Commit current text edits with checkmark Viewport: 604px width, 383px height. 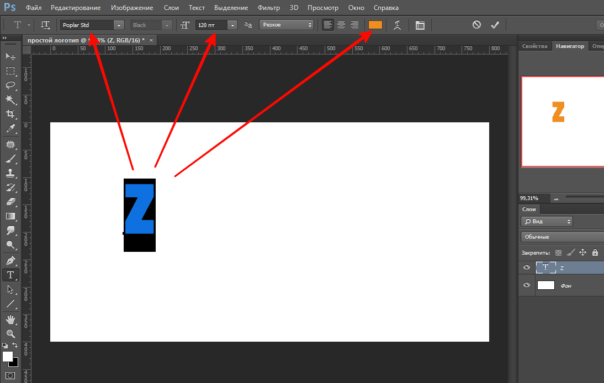pyautogui.click(x=495, y=25)
